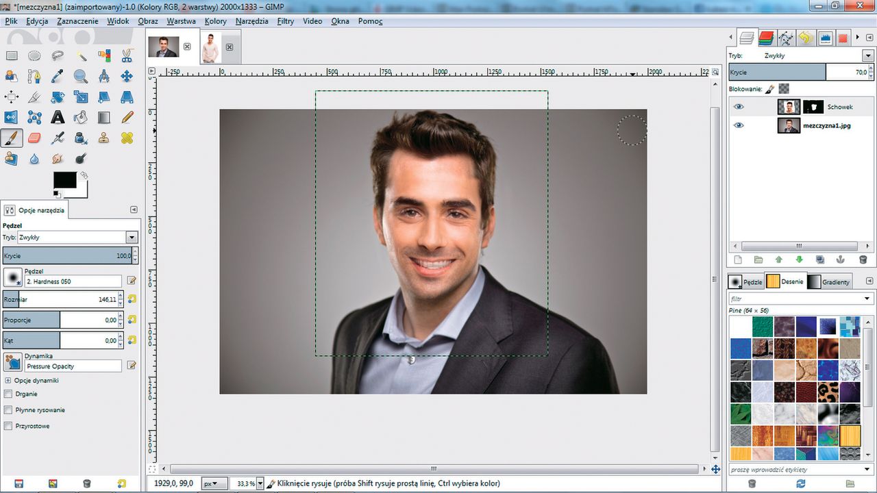
Task: Open the px unit dropdown
Action: (214, 483)
